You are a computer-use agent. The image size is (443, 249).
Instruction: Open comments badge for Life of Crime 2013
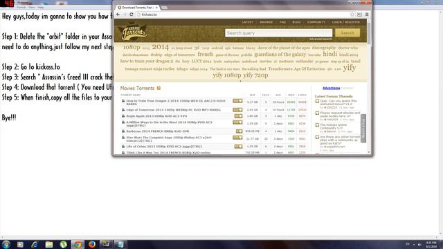pos(238,147)
